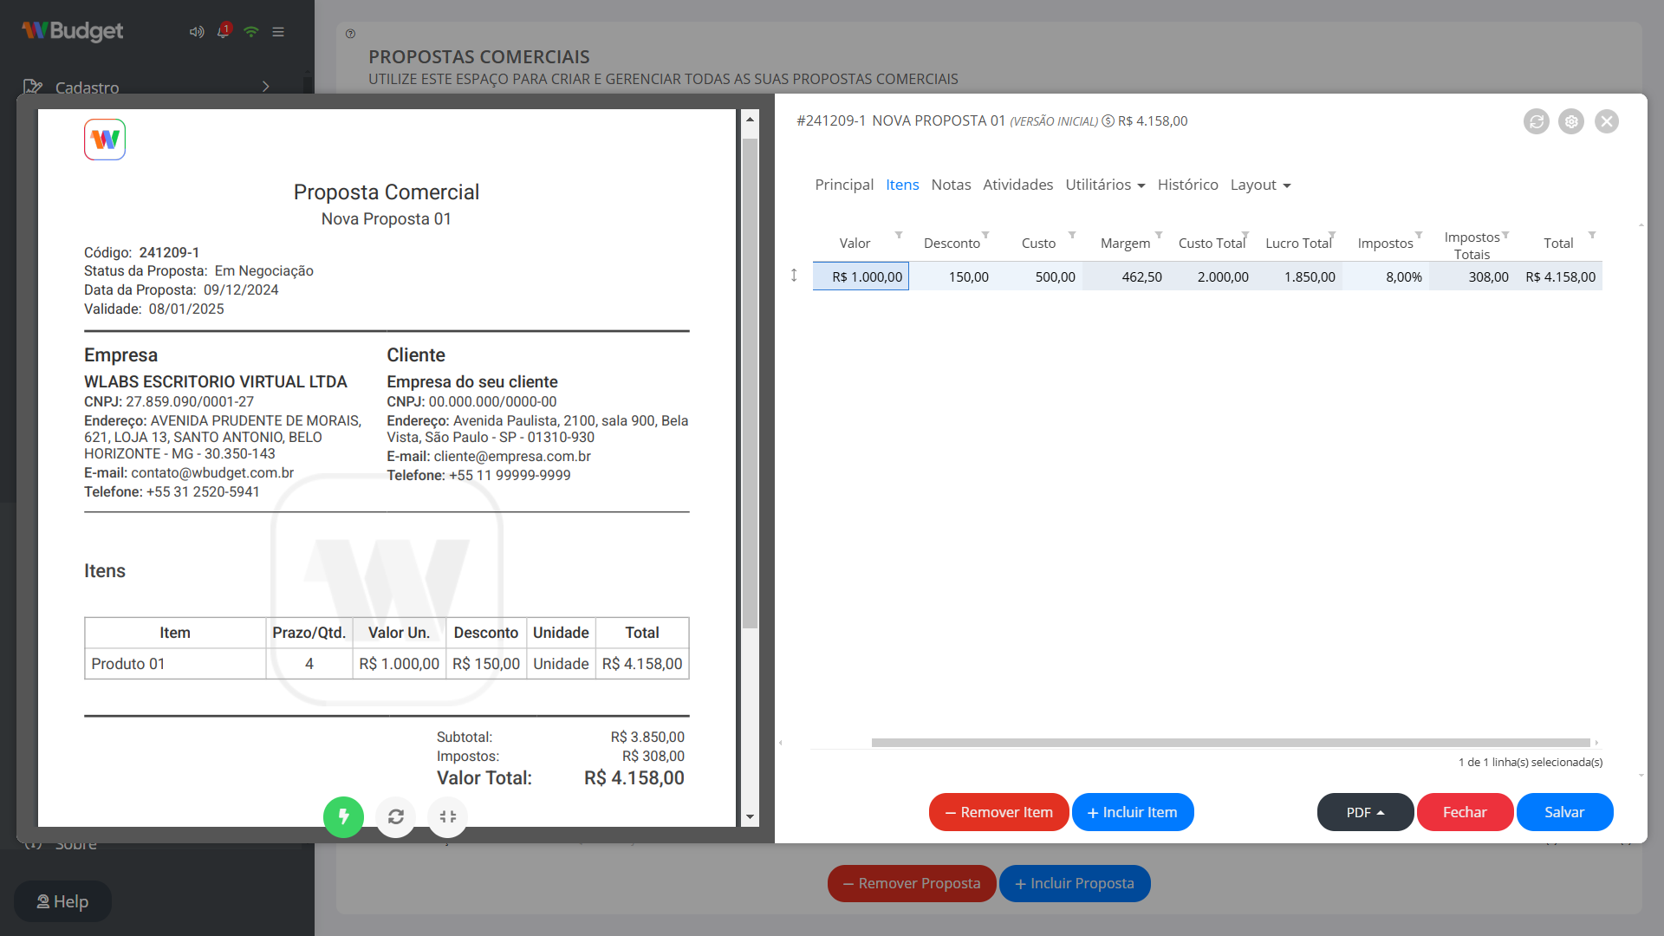Image resolution: width=1664 pixels, height=936 pixels.
Task: Click the items grid horizontal scrollbar
Action: coord(1231,743)
